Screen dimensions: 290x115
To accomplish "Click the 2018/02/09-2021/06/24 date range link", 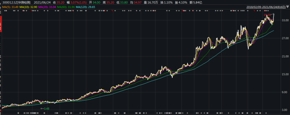I will 266,7.
